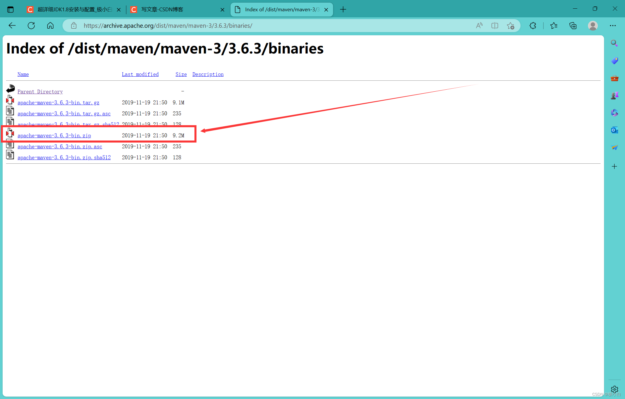Sort listing by Name
The height and width of the screenshot is (399, 625).
[x=23, y=74]
